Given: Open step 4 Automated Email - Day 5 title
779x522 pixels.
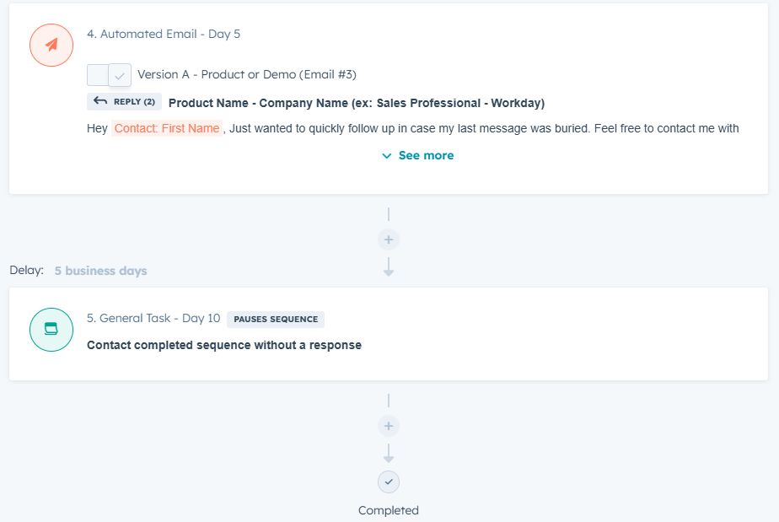Looking at the screenshot, I should coord(164,34).
